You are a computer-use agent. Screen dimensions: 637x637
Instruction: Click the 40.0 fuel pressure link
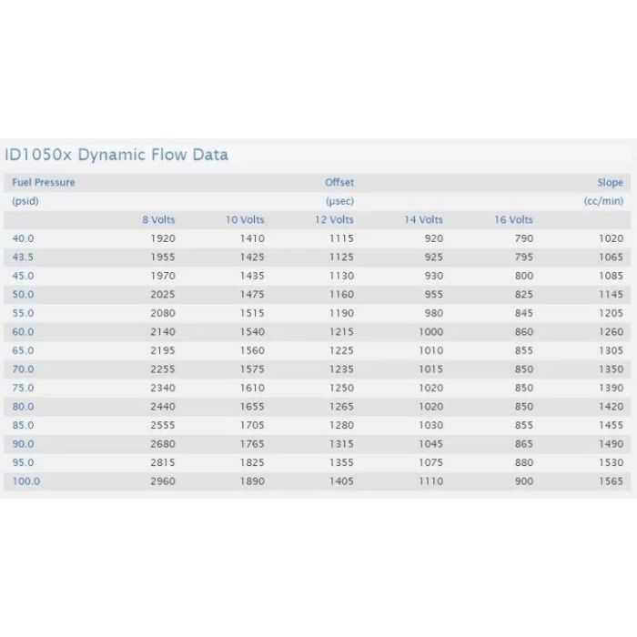click(x=23, y=238)
